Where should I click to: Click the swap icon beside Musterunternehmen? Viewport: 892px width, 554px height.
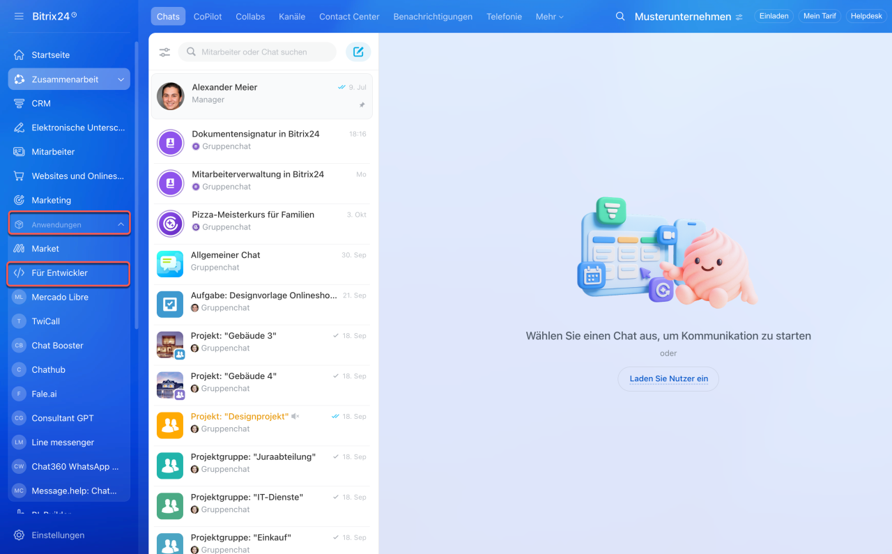tap(739, 17)
